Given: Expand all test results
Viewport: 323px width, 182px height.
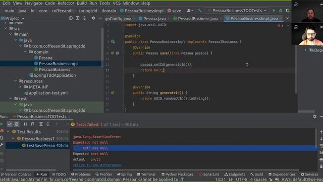Looking at the screenshot, I should pyautogui.click(x=41, y=124).
